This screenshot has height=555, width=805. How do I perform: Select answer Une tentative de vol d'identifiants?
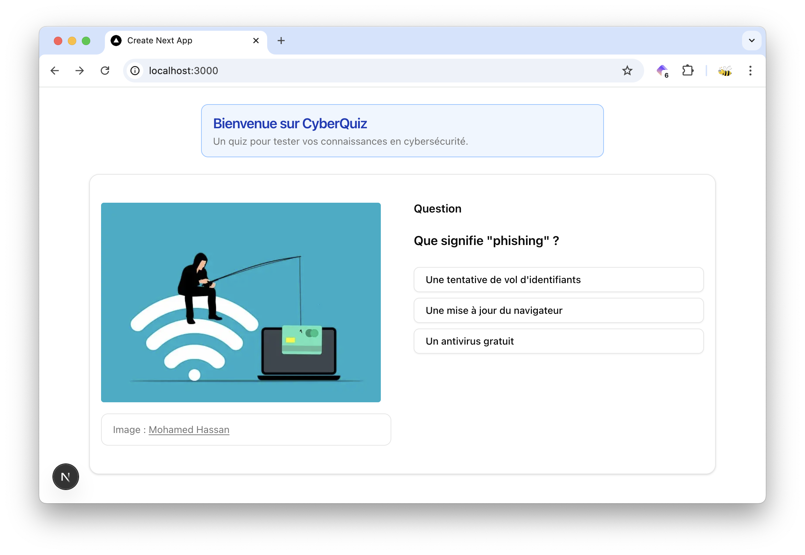pos(558,280)
